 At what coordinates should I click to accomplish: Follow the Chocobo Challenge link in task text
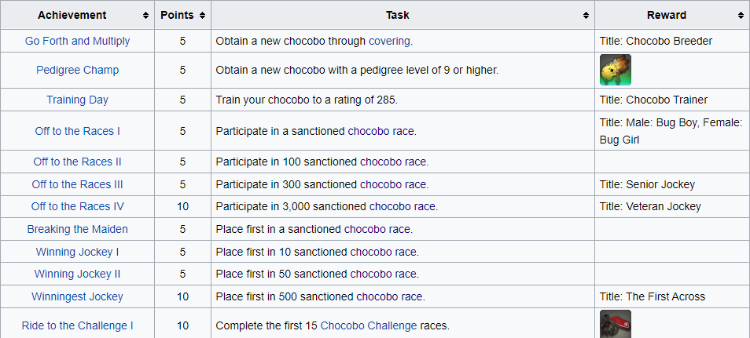pyautogui.click(x=369, y=325)
